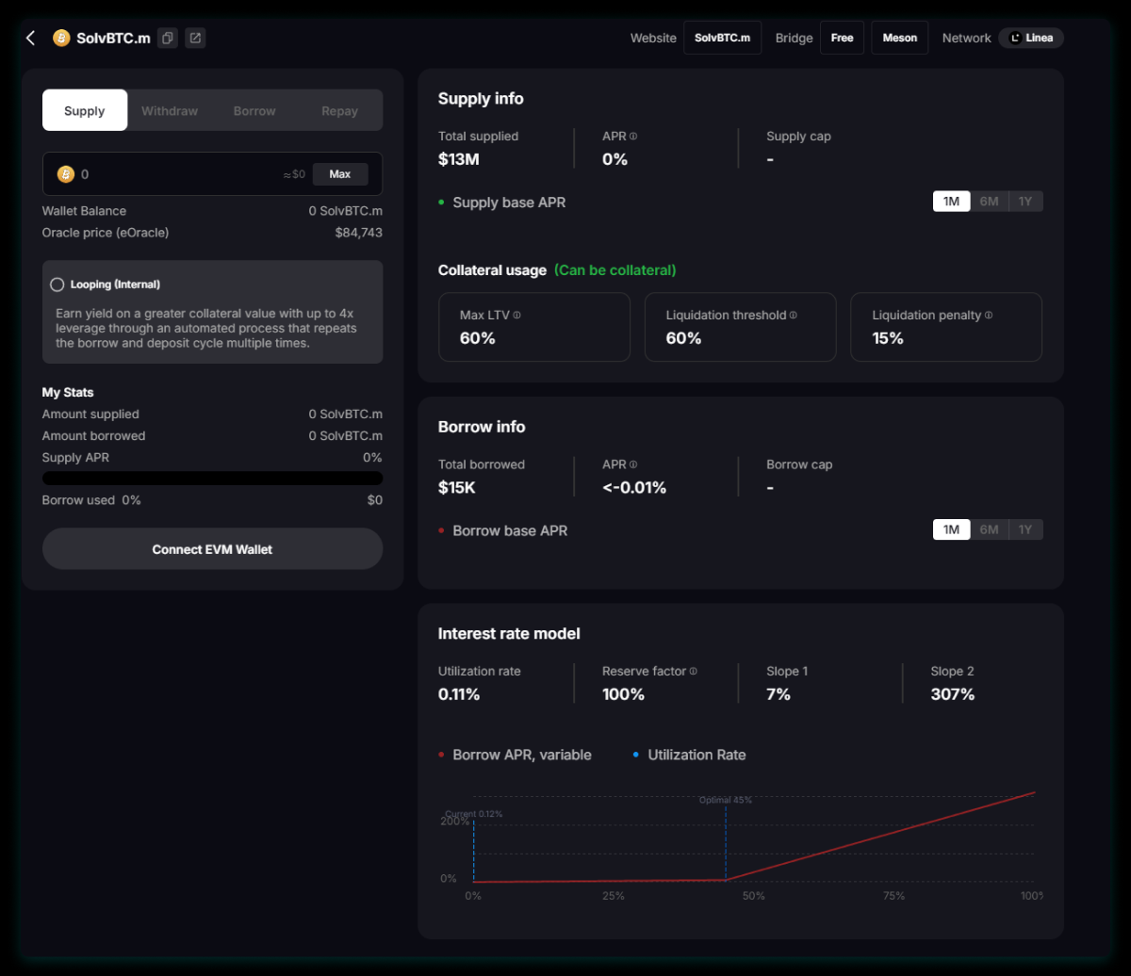This screenshot has height=976, width=1131.
Task: Select 1Y range for Supply base APR
Action: coord(1025,202)
